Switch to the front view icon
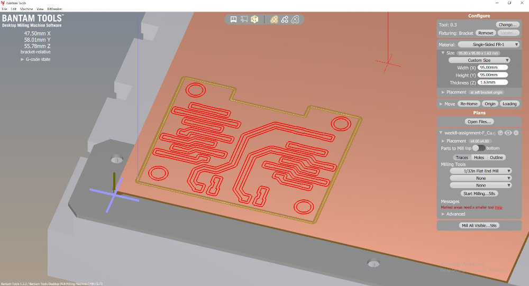Screen dimensions: 529x286 pyautogui.click(x=233, y=19)
